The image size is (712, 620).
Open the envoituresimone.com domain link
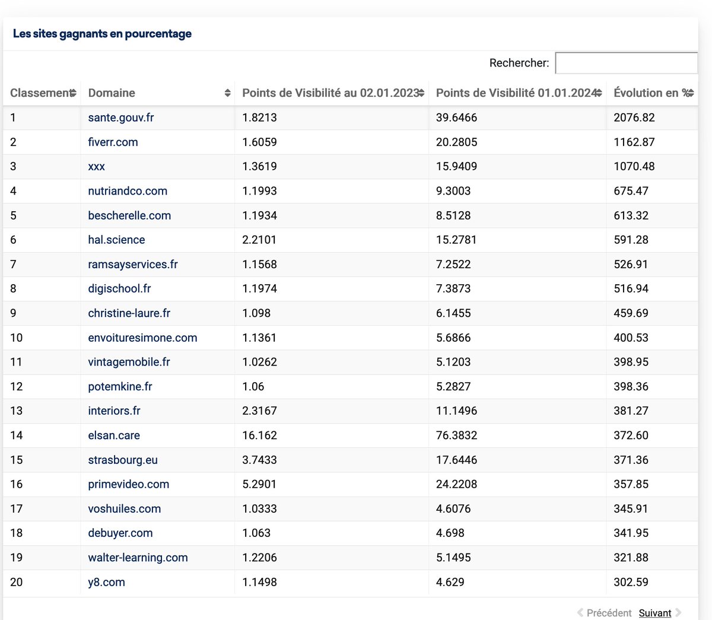coord(142,338)
